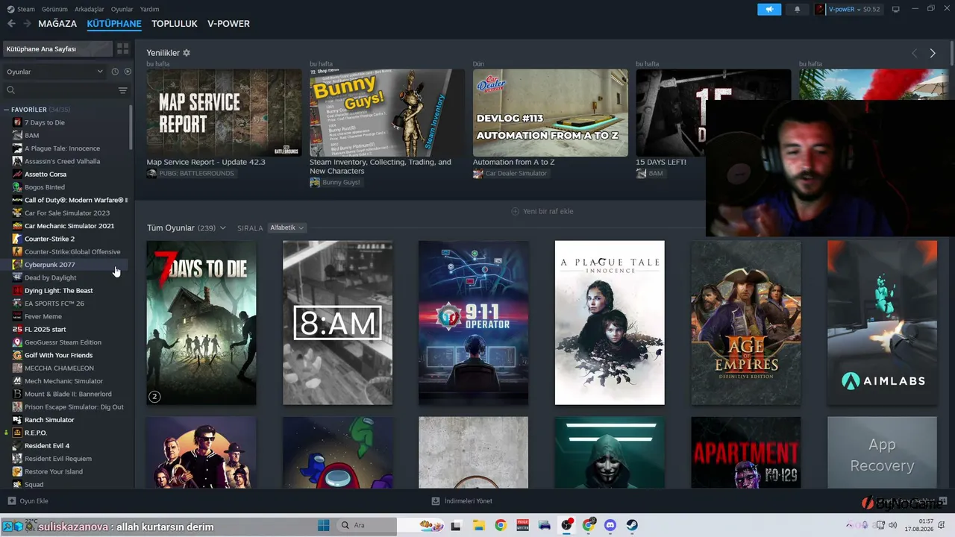Select the Age of Empires cover
This screenshot has width=955, height=537.
(746, 323)
